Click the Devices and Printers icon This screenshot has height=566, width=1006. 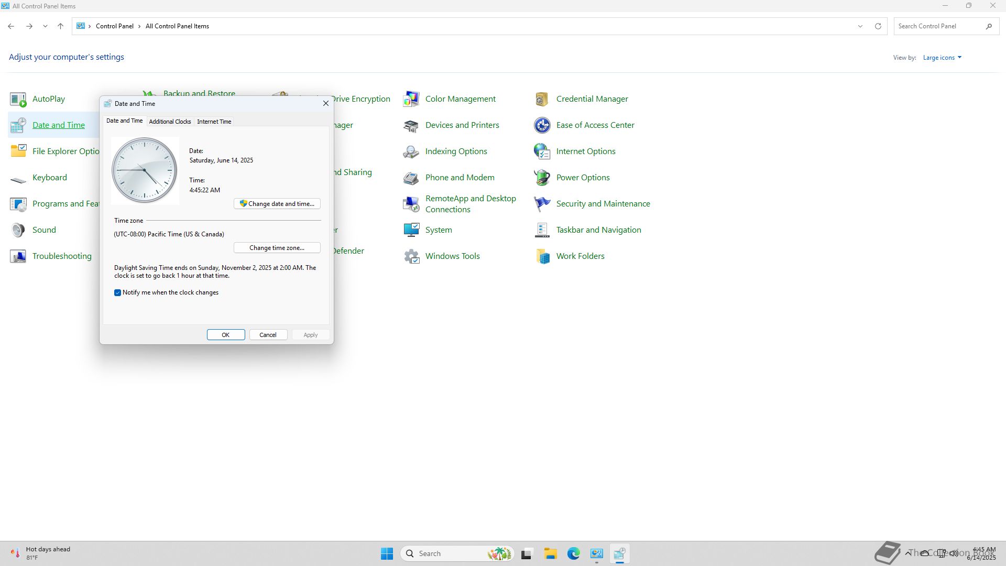click(x=411, y=125)
